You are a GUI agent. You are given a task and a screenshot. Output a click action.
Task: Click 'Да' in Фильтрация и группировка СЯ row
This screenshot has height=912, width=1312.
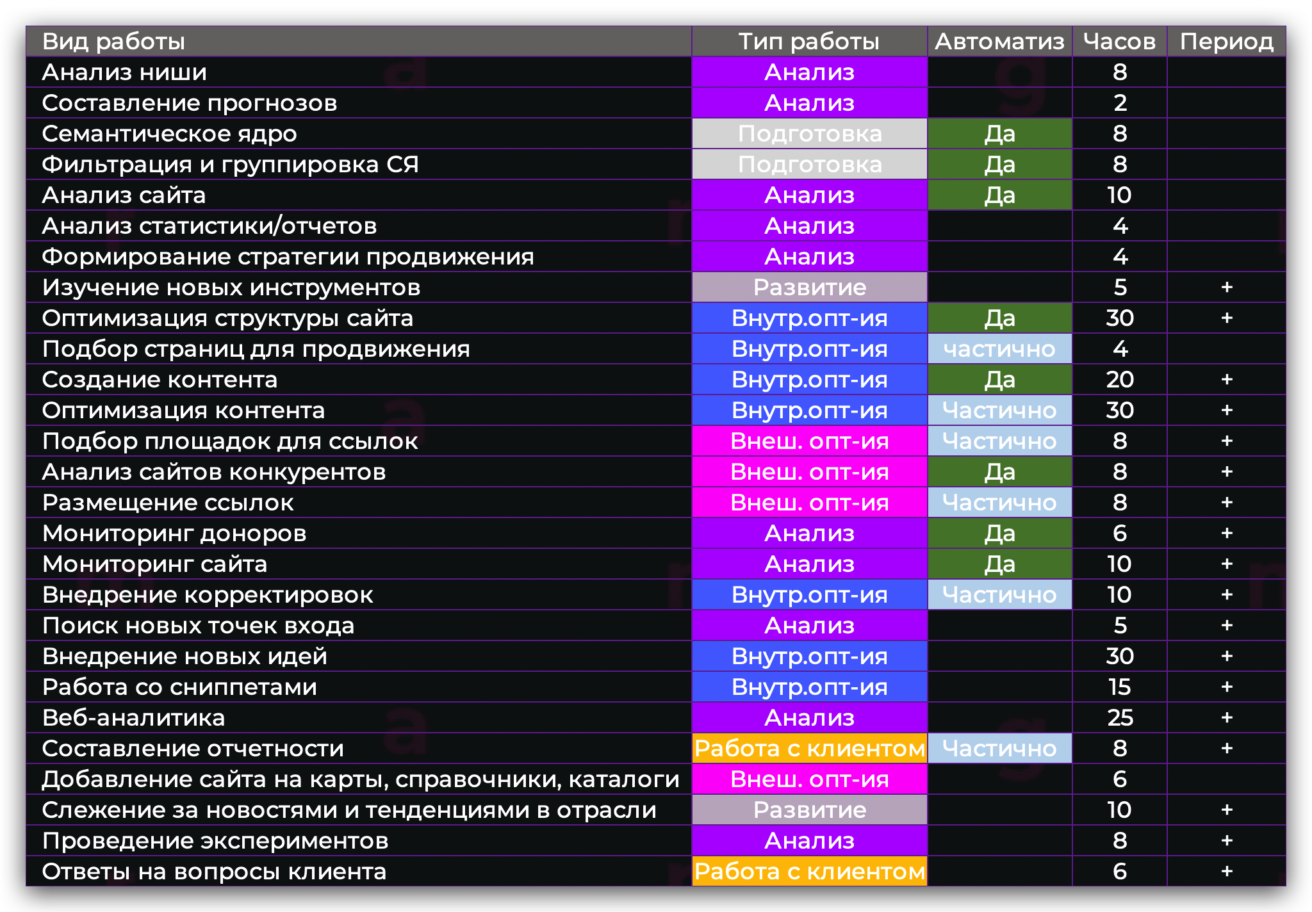tap(1000, 165)
